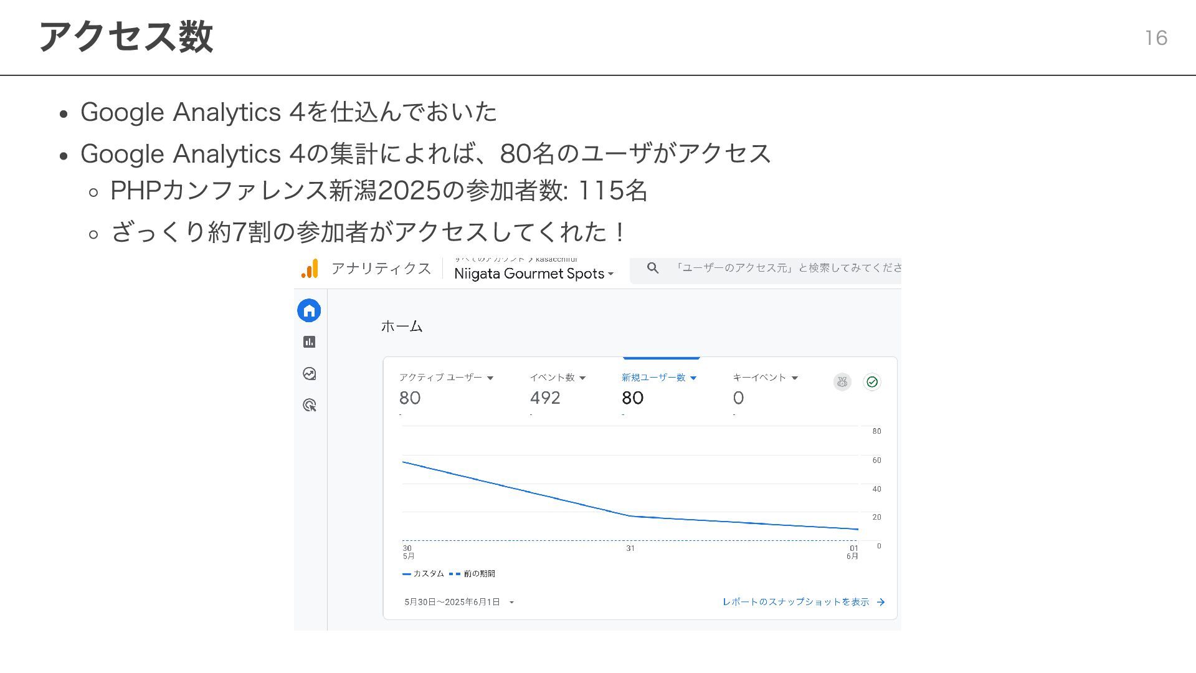The width and height of the screenshot is (1196, 673).
Task: Click the search magnifier icon
Action: [652, 268]
